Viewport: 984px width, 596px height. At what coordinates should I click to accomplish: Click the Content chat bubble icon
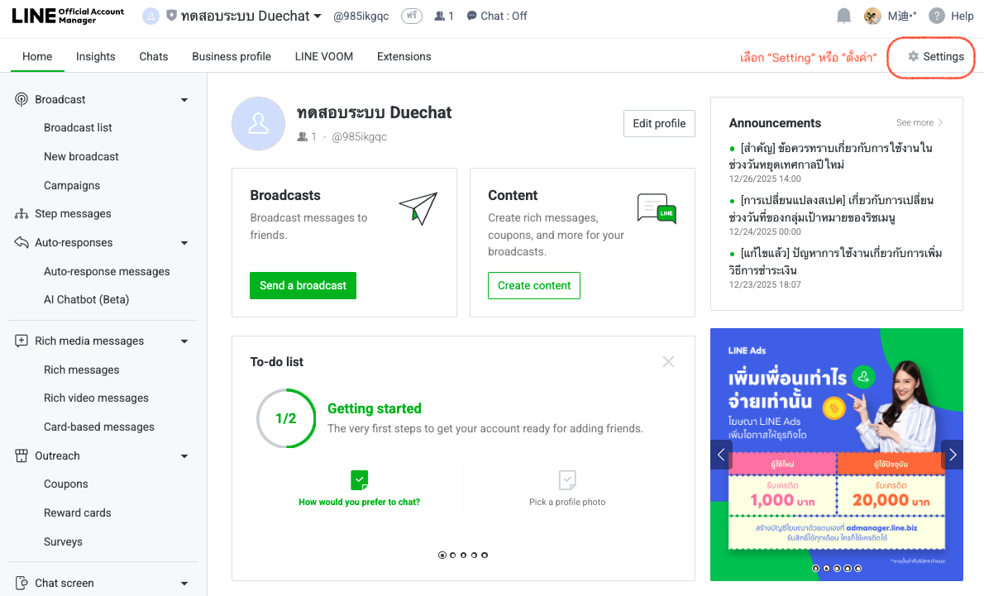click(657, 208)
